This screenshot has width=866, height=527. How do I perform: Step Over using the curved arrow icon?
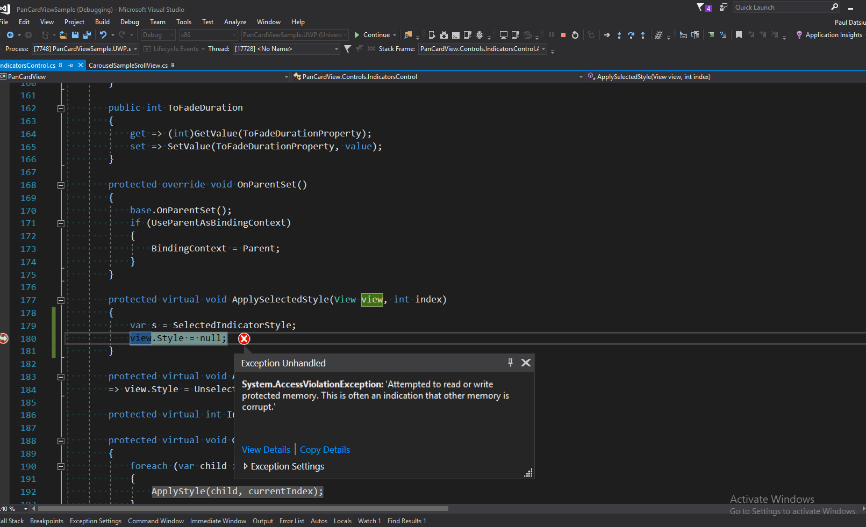[631, 35]
